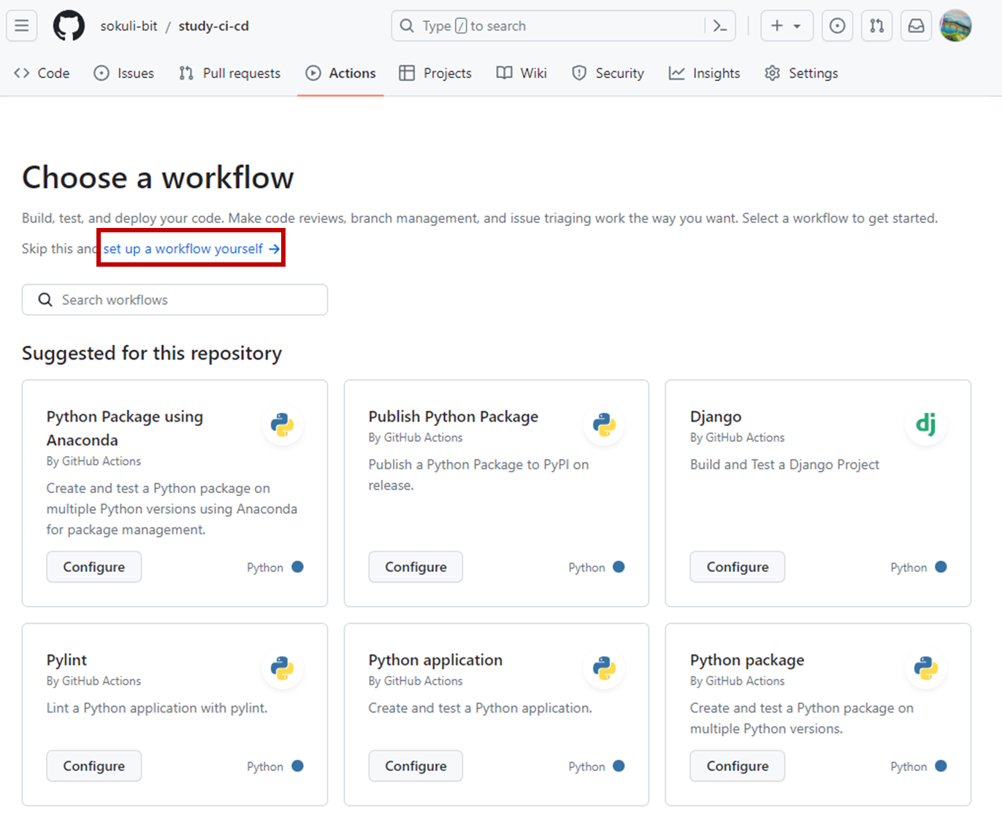1002x822 pixels.
Task: Configure the Python package workflow
Action: click(738, 766)
